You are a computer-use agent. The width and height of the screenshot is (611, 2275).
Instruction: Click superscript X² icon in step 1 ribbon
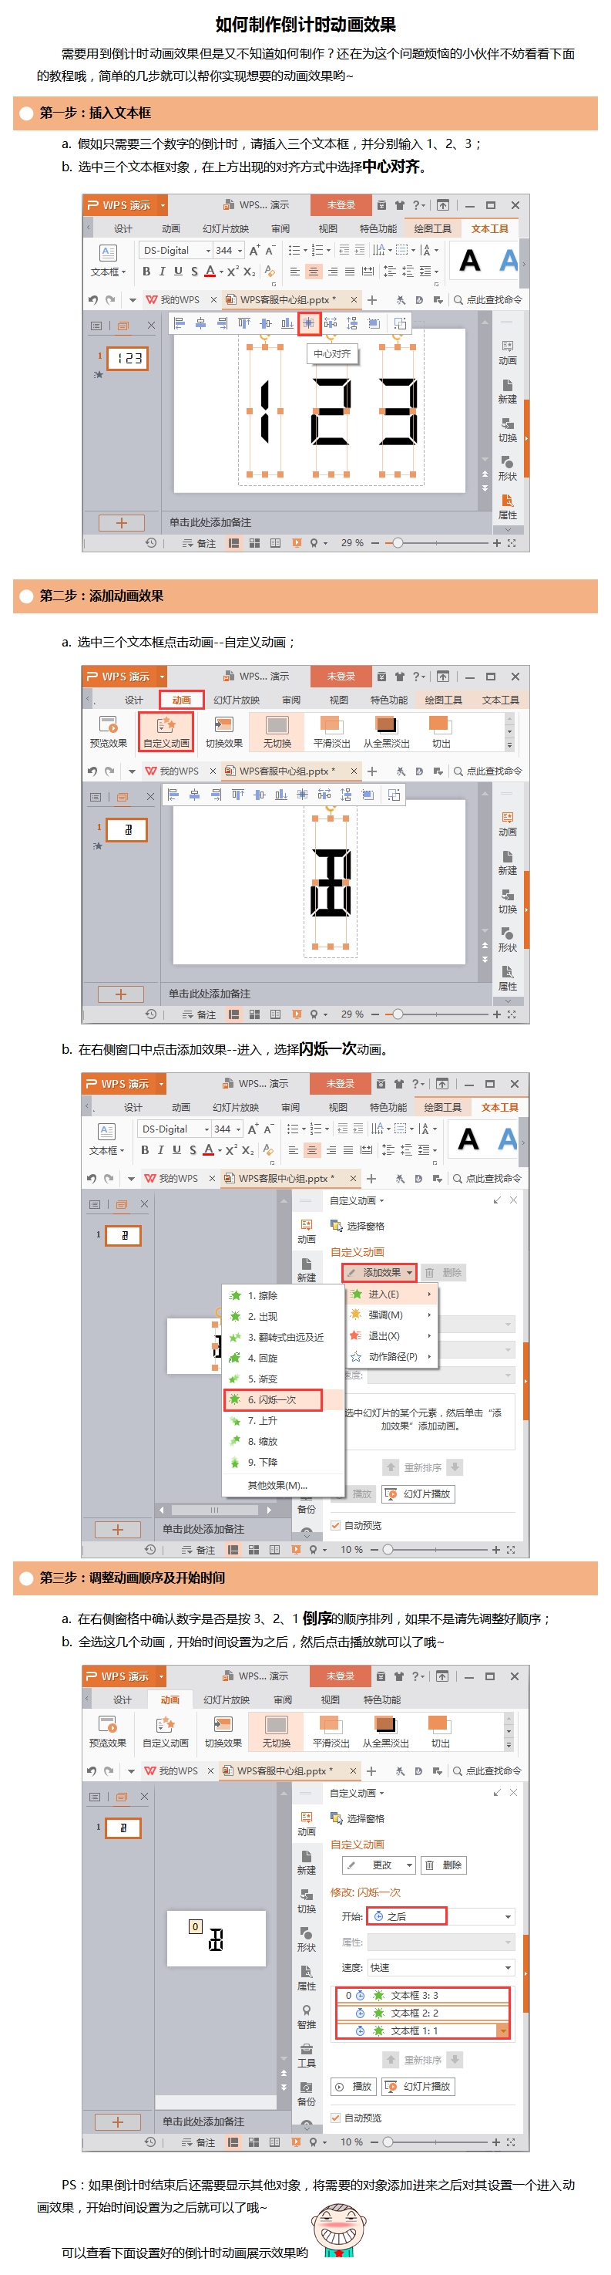(233, 271)
